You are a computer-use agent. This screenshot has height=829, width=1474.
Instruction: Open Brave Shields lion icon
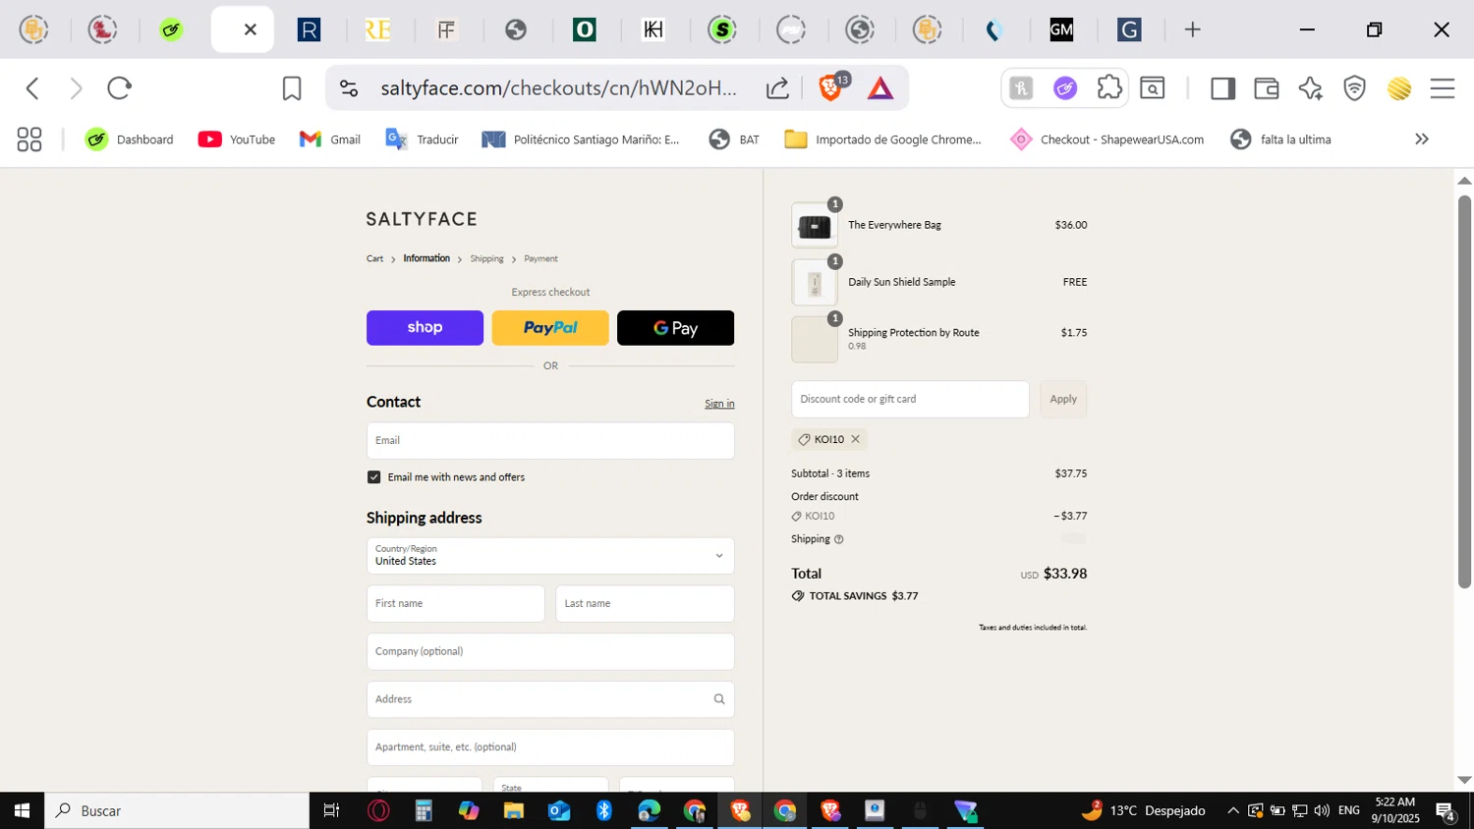[830, 88]
